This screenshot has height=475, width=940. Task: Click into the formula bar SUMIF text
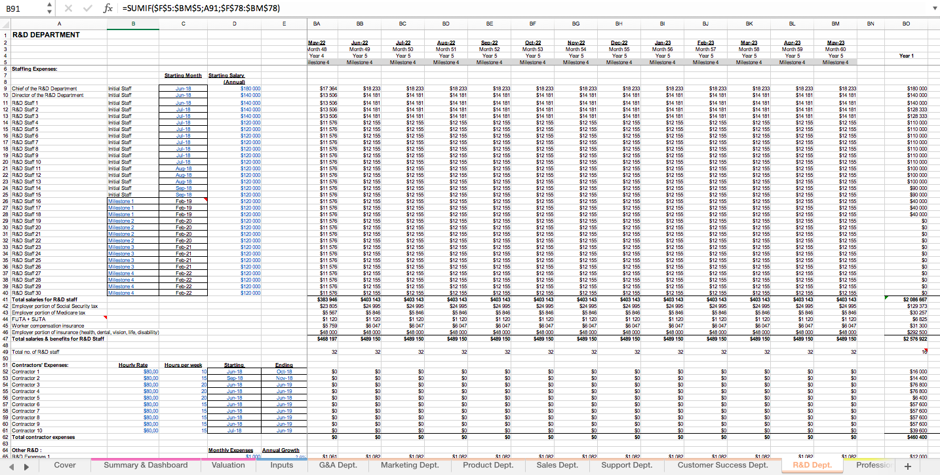(x=202, y=8)
